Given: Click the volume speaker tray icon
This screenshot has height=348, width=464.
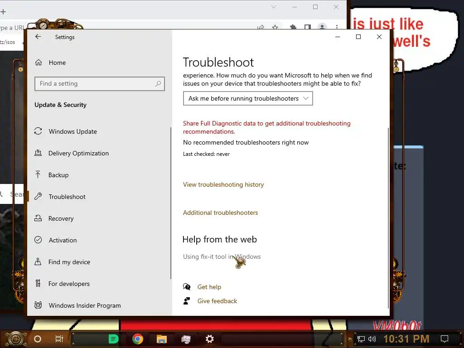Looking at the screenshot, I should (x=372, y=339).
